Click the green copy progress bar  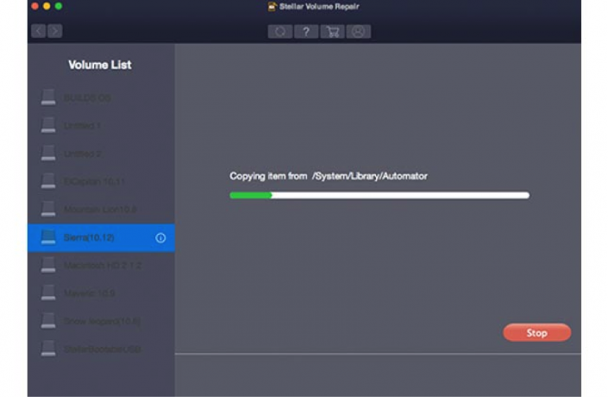pos(379,195)
